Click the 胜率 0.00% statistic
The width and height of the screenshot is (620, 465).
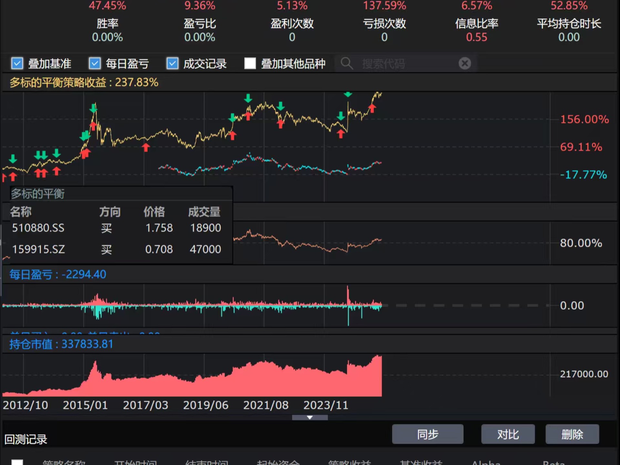pos(108,30)
